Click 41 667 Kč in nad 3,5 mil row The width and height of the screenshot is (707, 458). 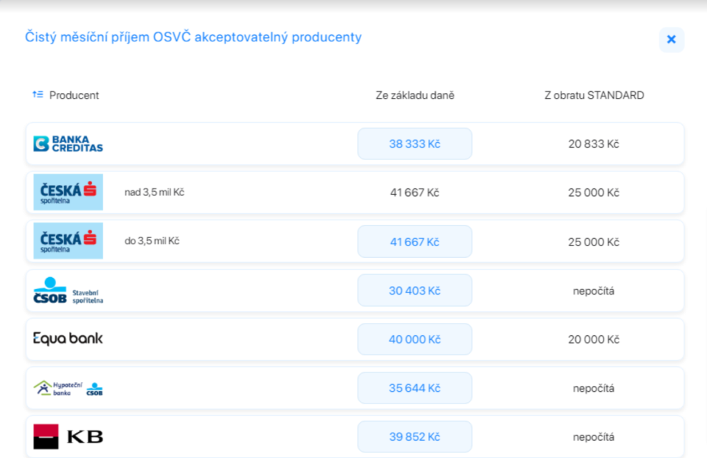[414, 192]
